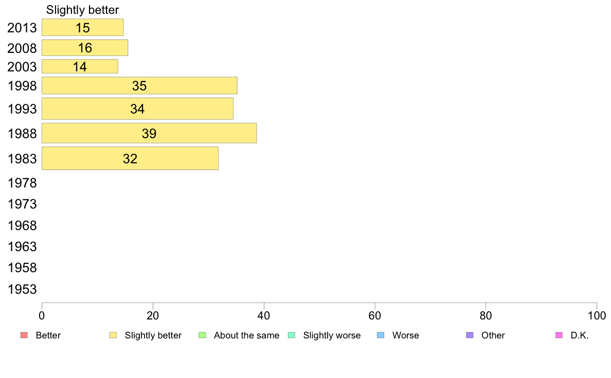Select the 1993 bar showing 34
611x378 pixels.
137,108
